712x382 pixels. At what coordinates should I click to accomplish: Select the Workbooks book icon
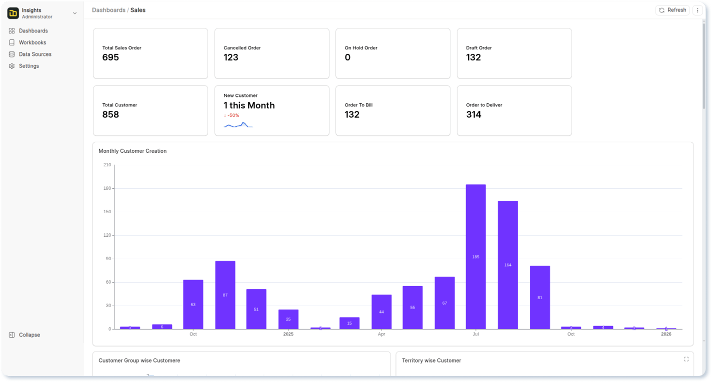(12, 42)
